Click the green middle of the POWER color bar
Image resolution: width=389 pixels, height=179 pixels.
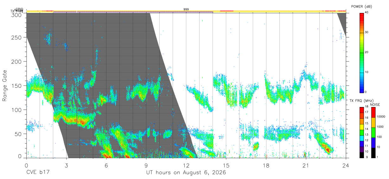point(362,52)
